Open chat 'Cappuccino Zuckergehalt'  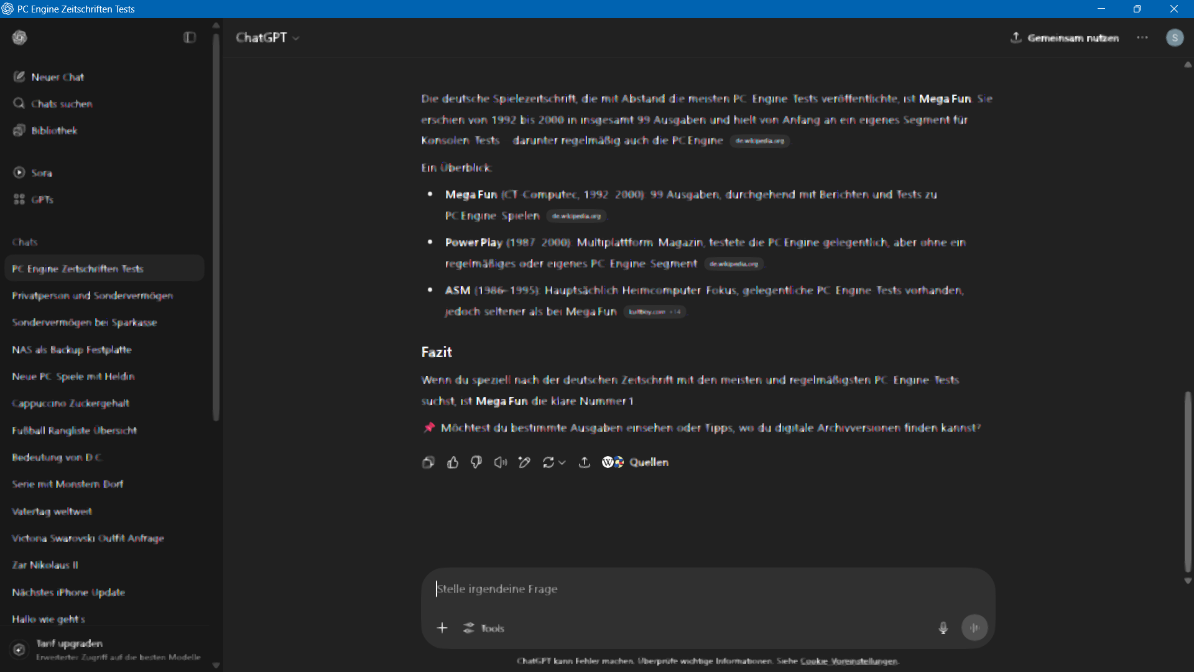click(x=71, y=403)
